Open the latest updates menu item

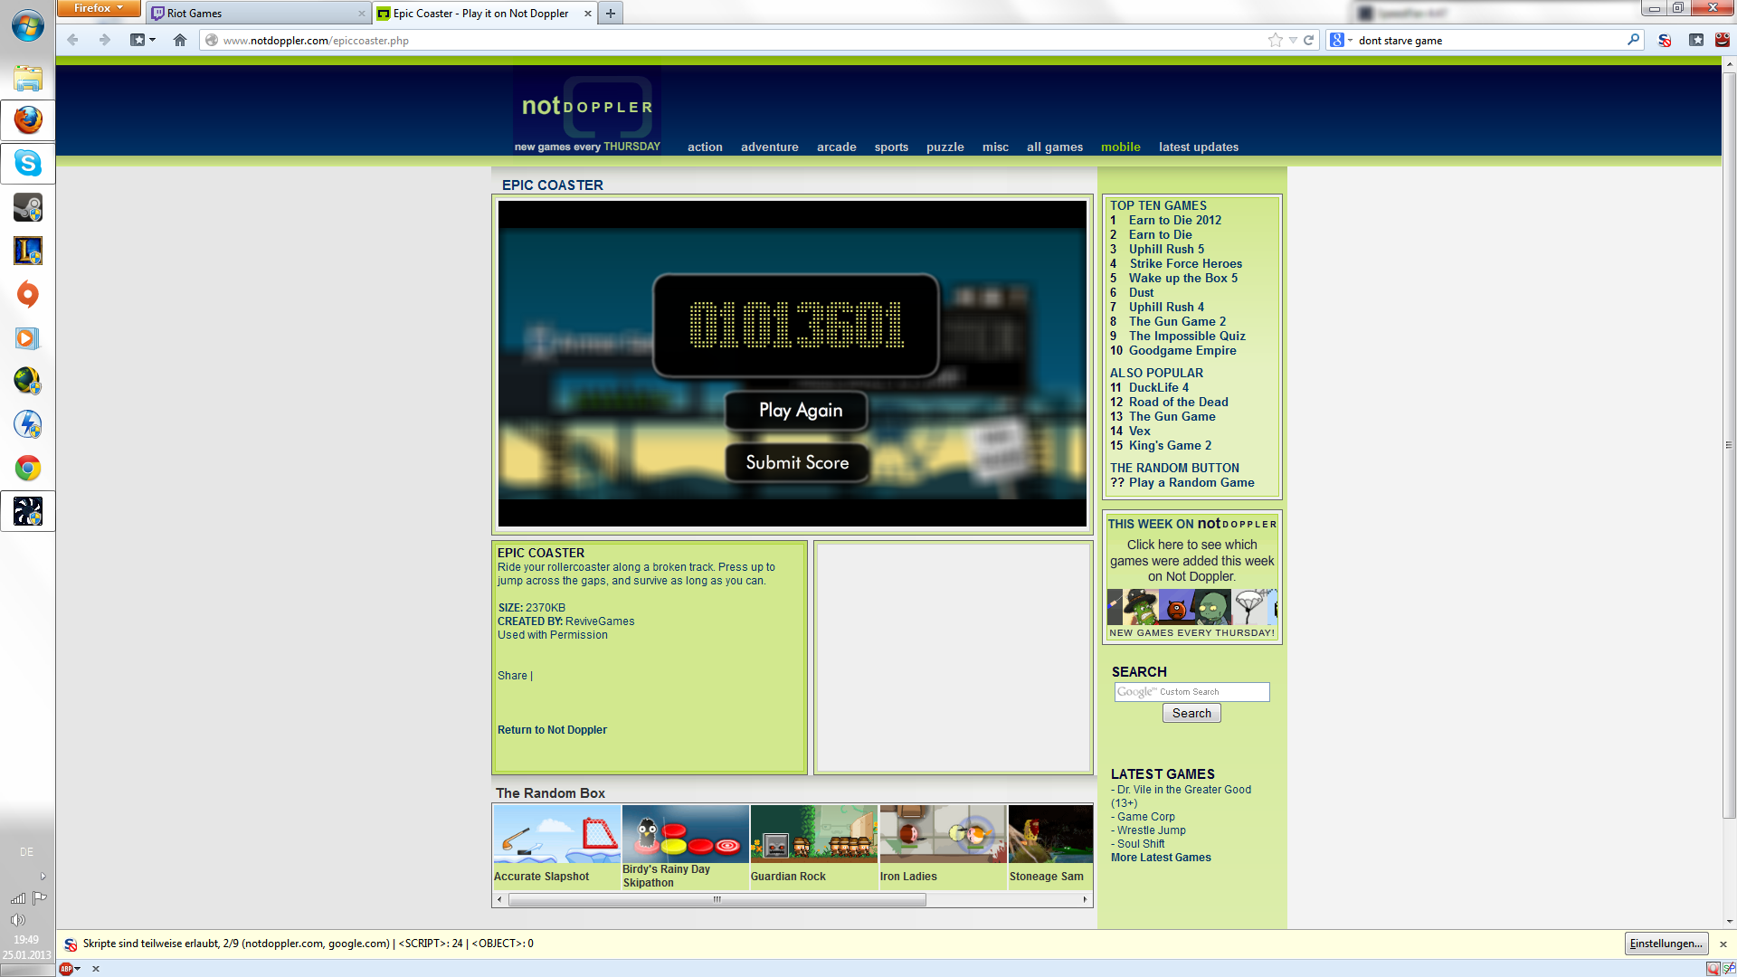(x=1199, y=147)
